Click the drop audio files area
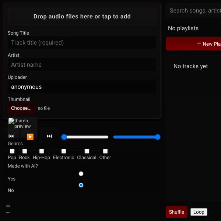The height and width of the screenshot is (221, 221). point(82,17)
